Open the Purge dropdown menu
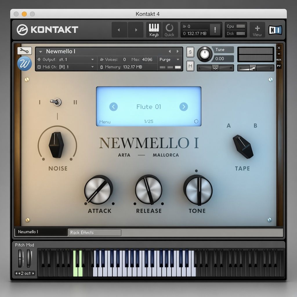 point(169,59)
